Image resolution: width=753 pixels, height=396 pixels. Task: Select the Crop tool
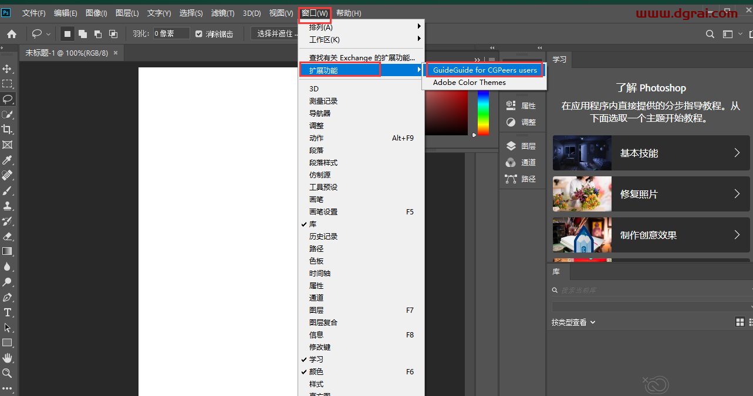[x=8, y=129]
